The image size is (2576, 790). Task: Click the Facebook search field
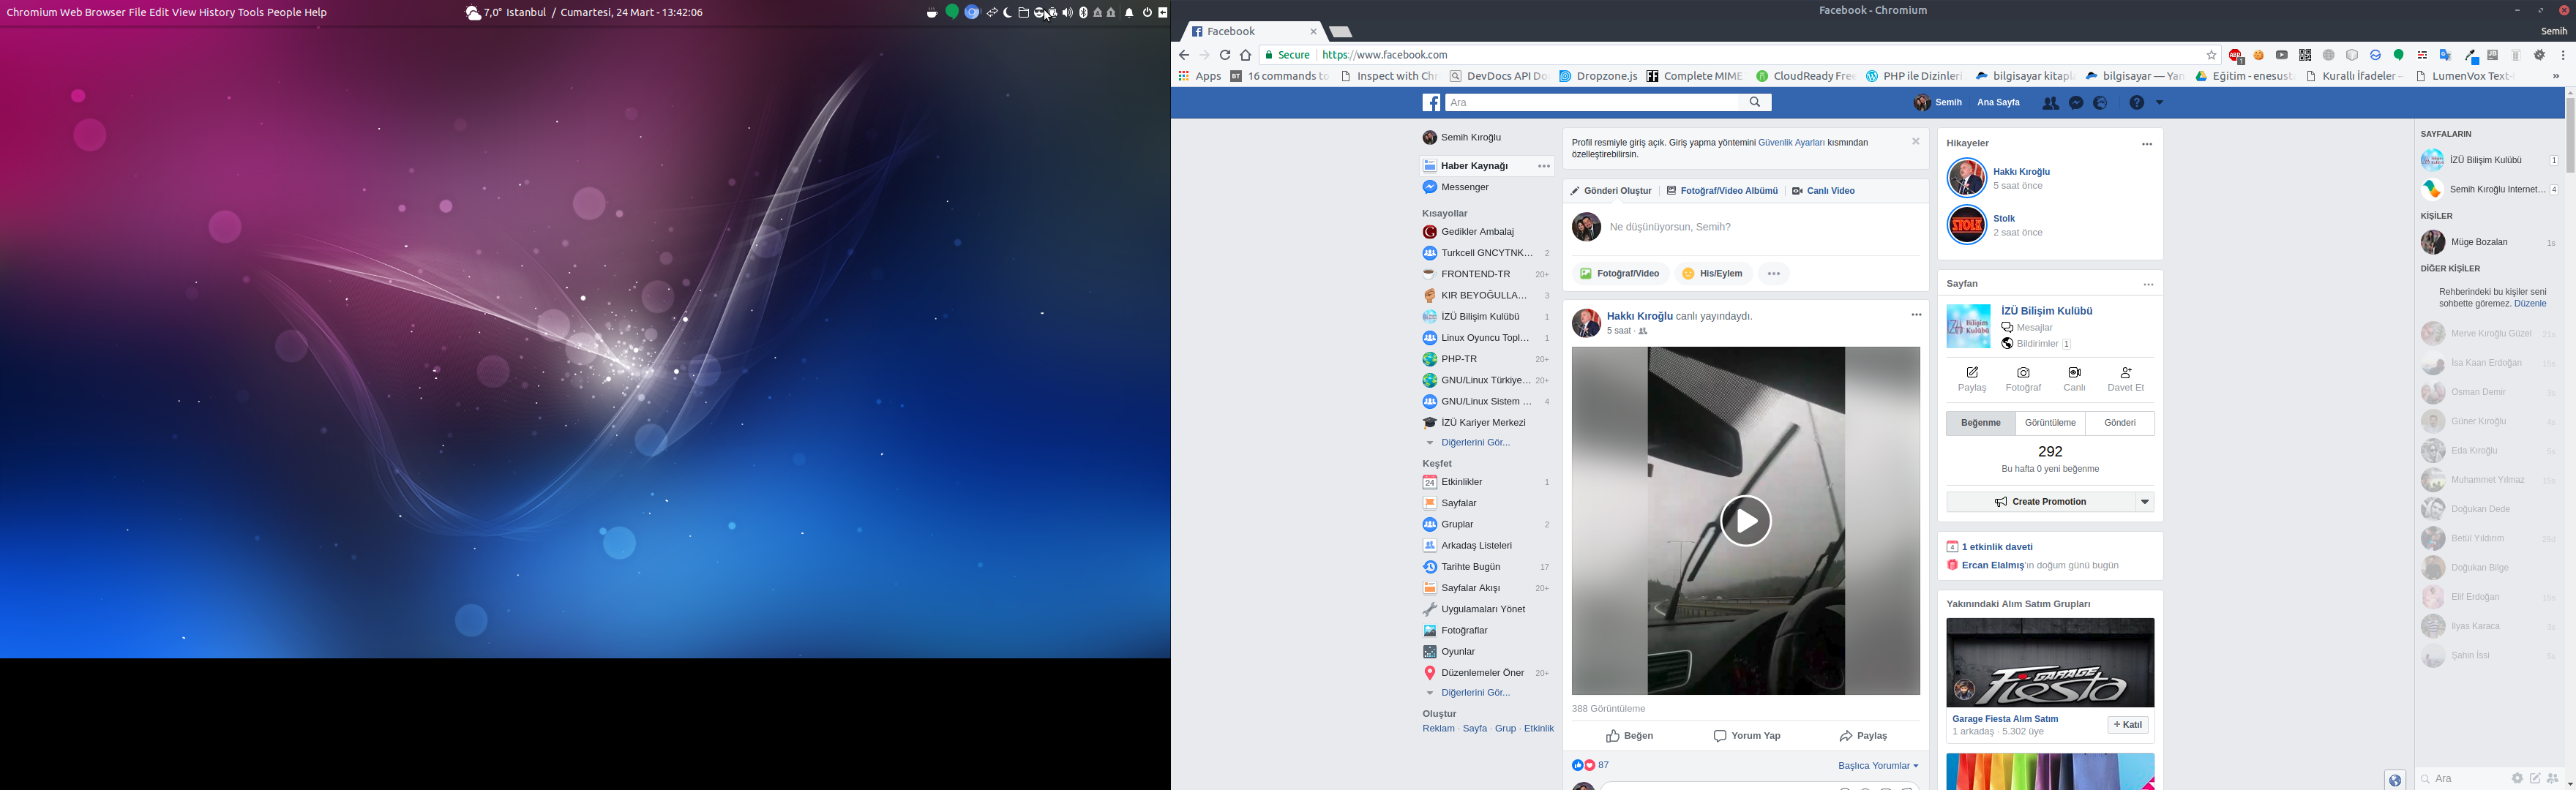coord(1592,102)
